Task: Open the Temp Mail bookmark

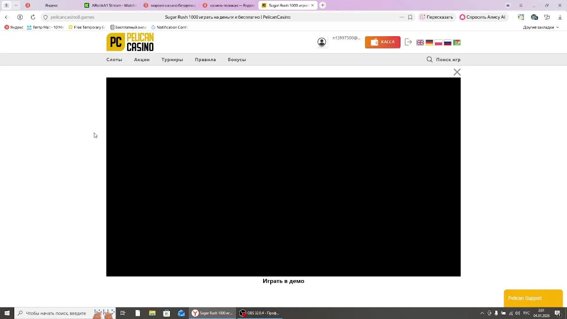Action: coord(45,27)
